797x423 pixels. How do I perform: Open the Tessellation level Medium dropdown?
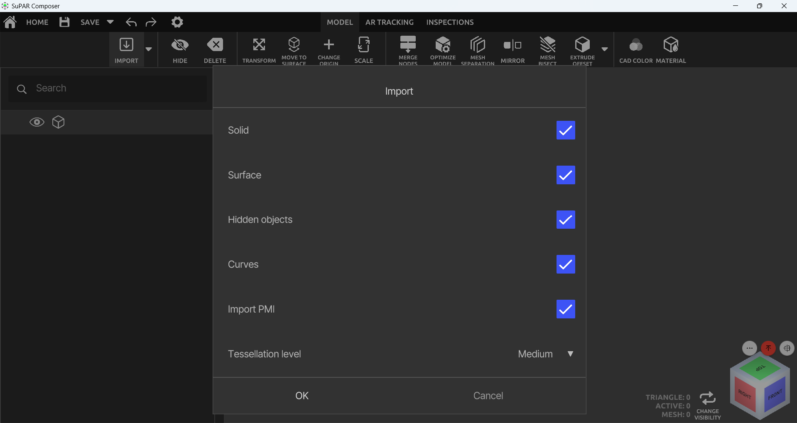tap(546, 354)
